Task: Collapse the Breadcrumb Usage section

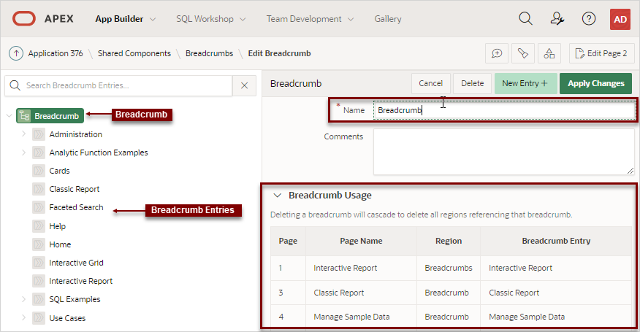Action: [x=278, y=196]
